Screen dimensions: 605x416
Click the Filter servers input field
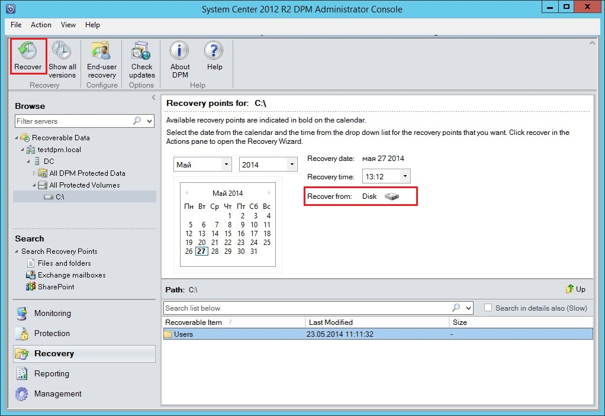(x=72, y=121)
